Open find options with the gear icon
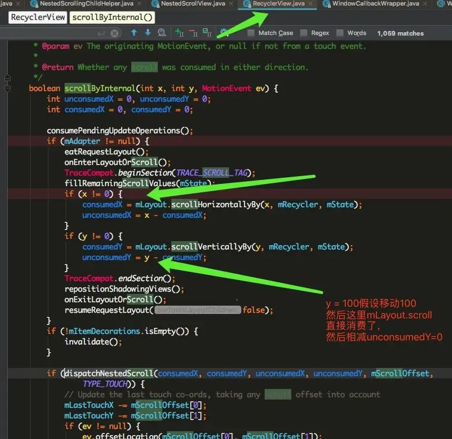The image size is (452, 439). click(222, 33)
